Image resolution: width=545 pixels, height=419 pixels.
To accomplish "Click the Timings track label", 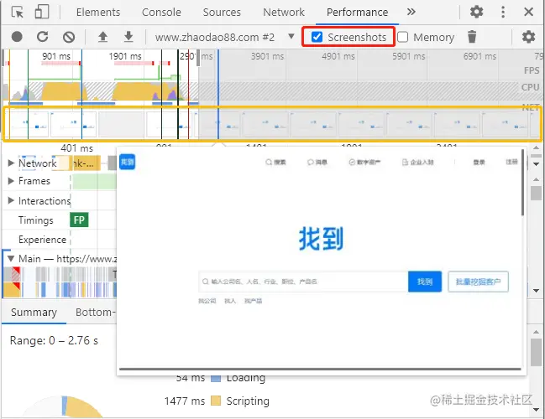I will [x=36, y=220].
